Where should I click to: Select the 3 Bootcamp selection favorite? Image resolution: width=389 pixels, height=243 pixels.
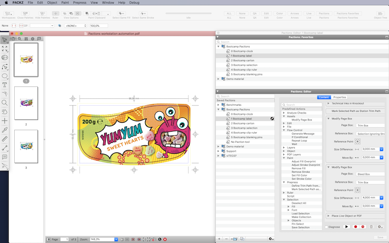[244, 65]
